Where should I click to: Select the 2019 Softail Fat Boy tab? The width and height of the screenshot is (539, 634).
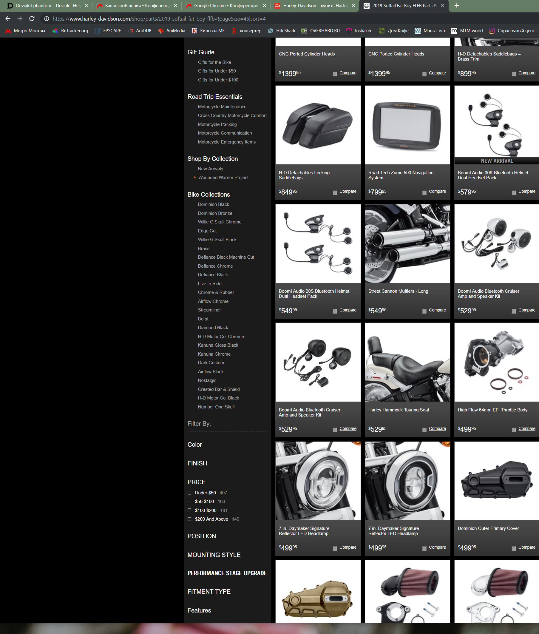(x=404, y=5)
